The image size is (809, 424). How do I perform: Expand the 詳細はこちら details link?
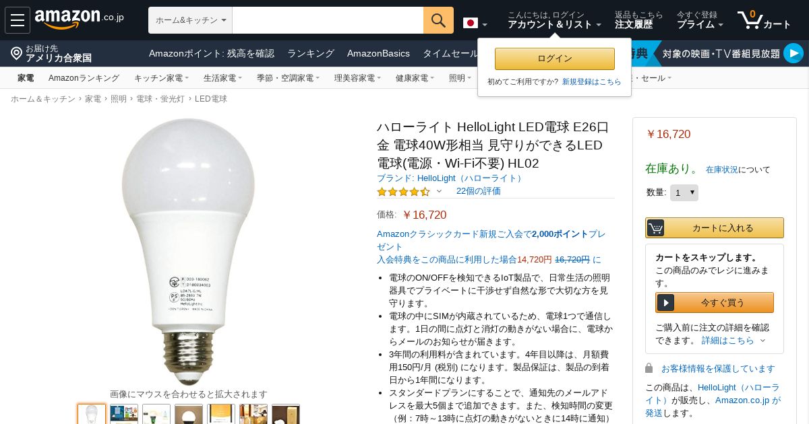point(733,341)
